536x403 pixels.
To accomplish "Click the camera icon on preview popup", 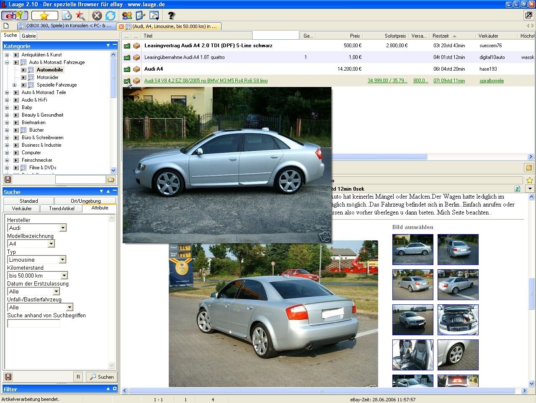I will 325,236.
